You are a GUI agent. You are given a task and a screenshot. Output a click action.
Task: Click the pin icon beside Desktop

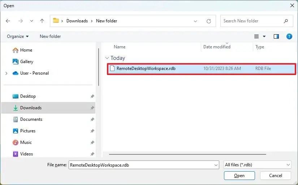click(x=92, y=96)
